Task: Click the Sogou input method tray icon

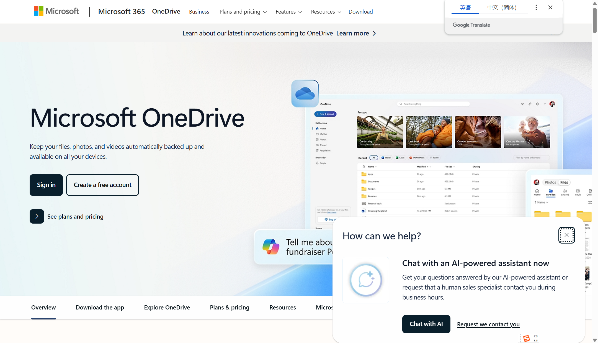Action: [526, 338]
